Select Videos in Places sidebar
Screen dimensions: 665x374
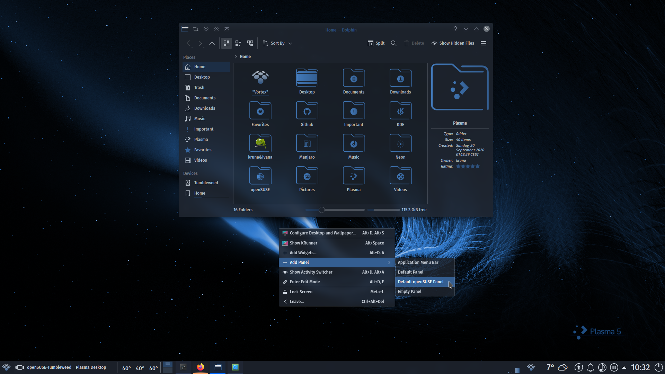206,160
